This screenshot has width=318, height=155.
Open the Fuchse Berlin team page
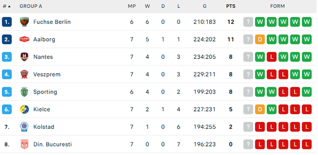(x=52, y=22)
